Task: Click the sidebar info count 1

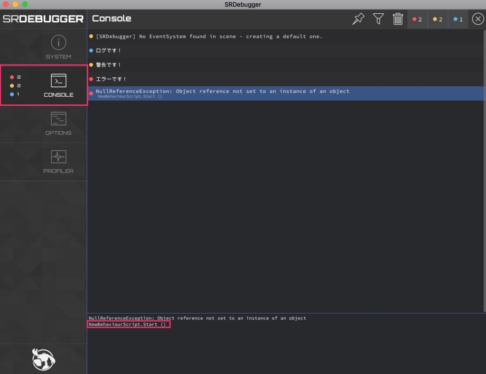Action: tap(18, 94)
